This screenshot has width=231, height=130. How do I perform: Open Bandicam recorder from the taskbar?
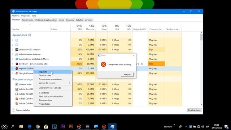coord(79,126)
